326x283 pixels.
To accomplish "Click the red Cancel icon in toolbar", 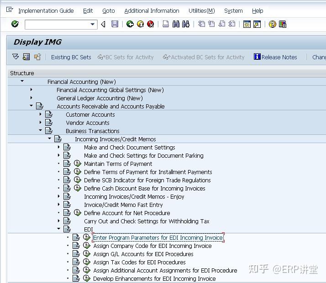I will click(150, 24).
